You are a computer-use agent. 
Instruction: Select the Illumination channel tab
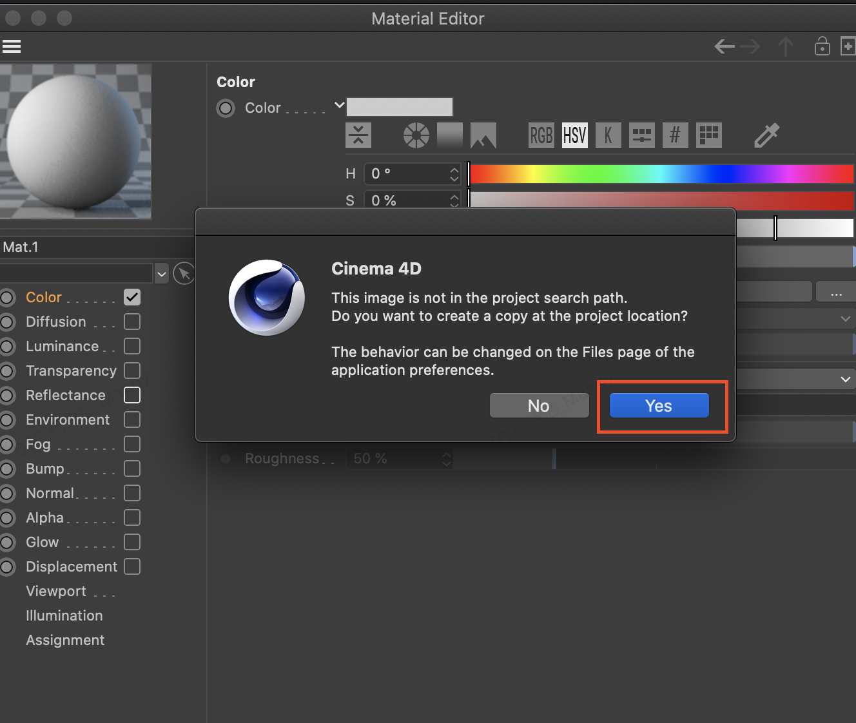click(64, 615)
